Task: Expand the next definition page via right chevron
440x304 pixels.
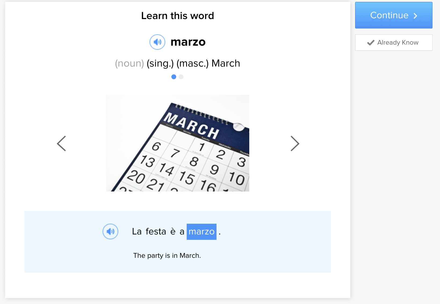Action: (x=295, y=143)
